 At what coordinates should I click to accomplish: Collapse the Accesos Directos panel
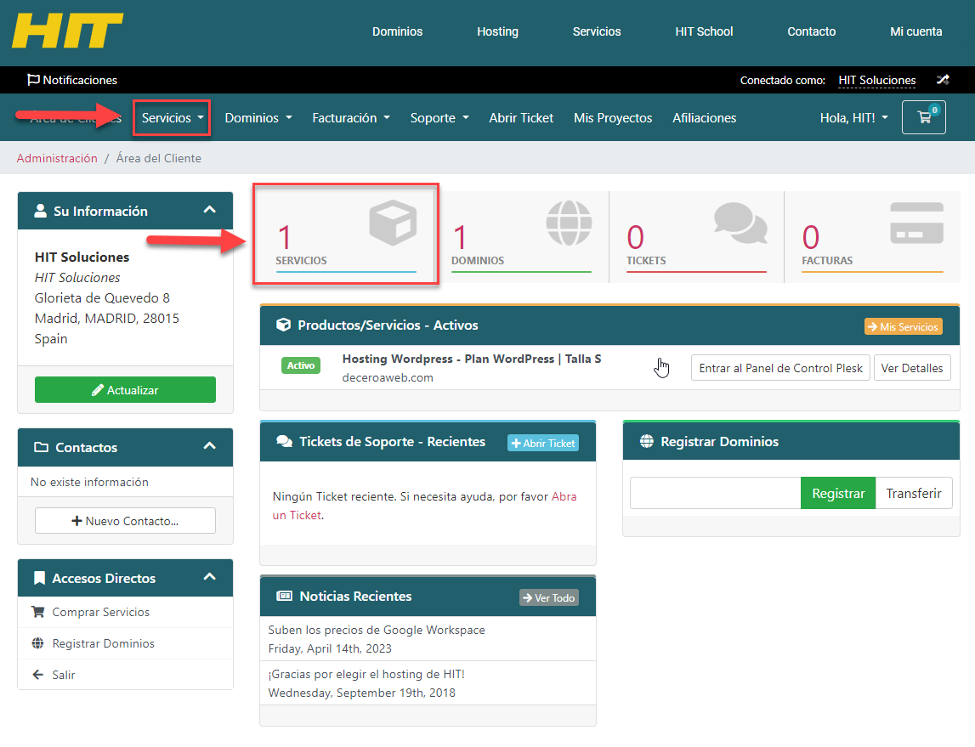[x=210, y=577]
